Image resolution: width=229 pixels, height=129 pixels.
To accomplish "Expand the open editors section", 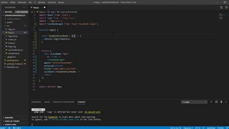I will point(8,12).
